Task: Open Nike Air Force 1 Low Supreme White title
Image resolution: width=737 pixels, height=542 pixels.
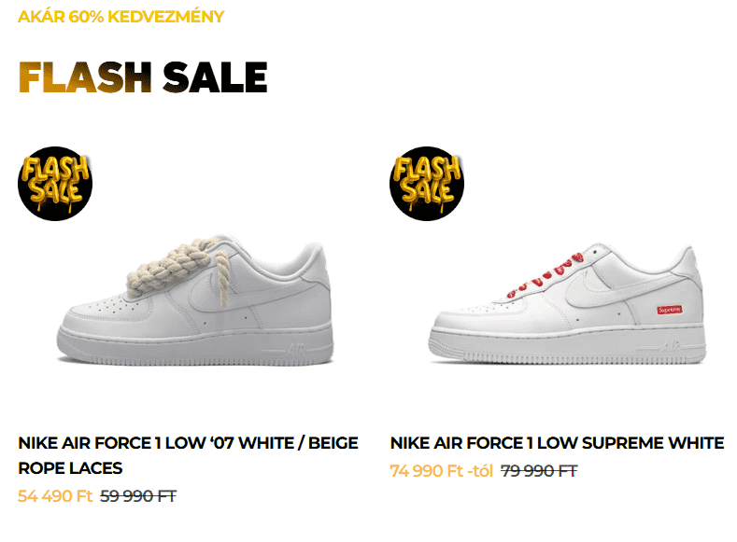Action: pos(557,443)
